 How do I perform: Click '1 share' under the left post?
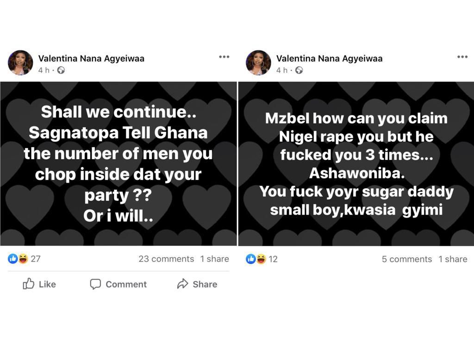[214, 259]
